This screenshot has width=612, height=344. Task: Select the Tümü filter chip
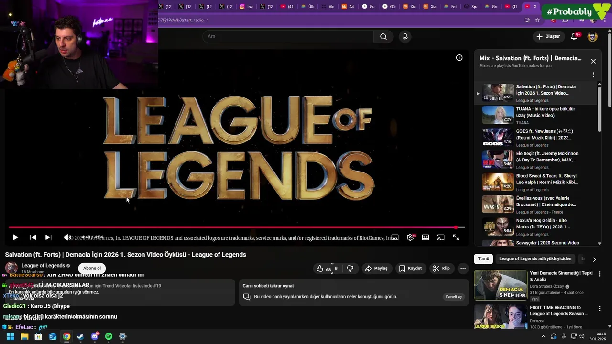coord(483,259)
